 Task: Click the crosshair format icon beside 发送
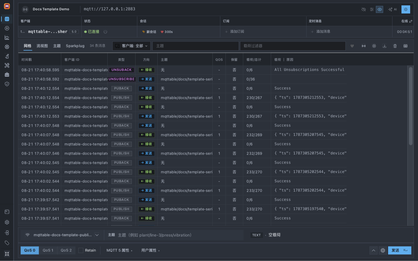click(383, 250)
